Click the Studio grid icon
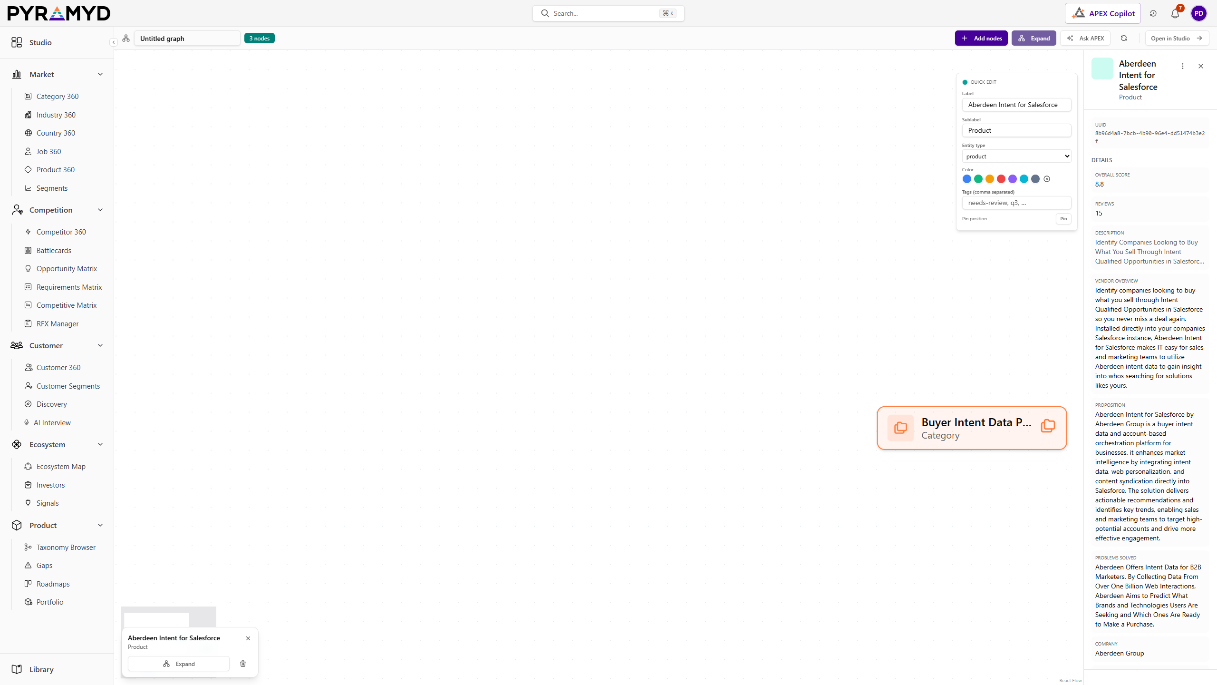1217x685 pixels. point(17,42)
